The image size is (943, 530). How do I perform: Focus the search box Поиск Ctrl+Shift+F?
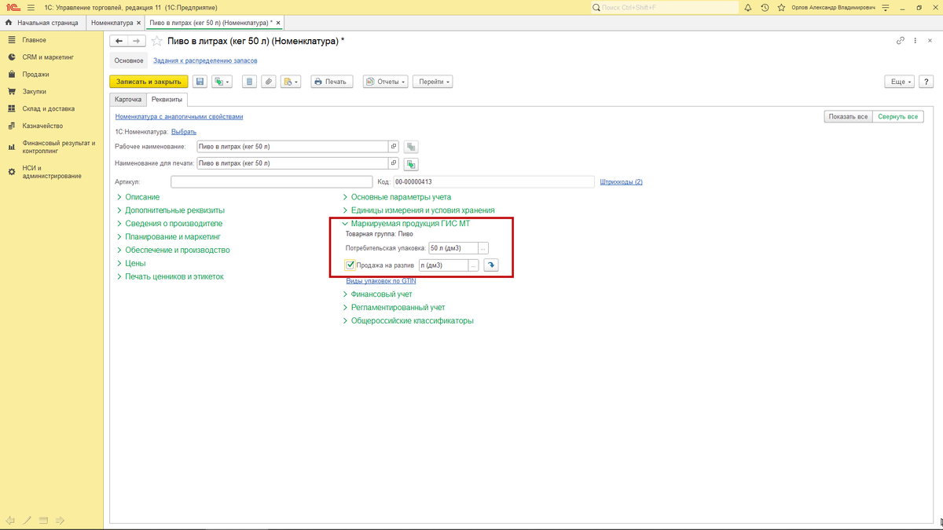click(664, 7)
